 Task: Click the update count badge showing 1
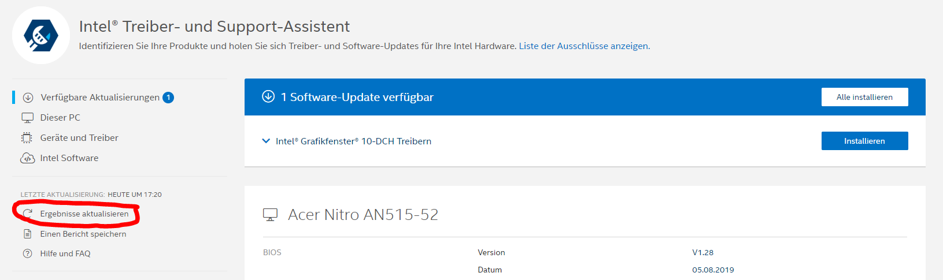point(168,98)
